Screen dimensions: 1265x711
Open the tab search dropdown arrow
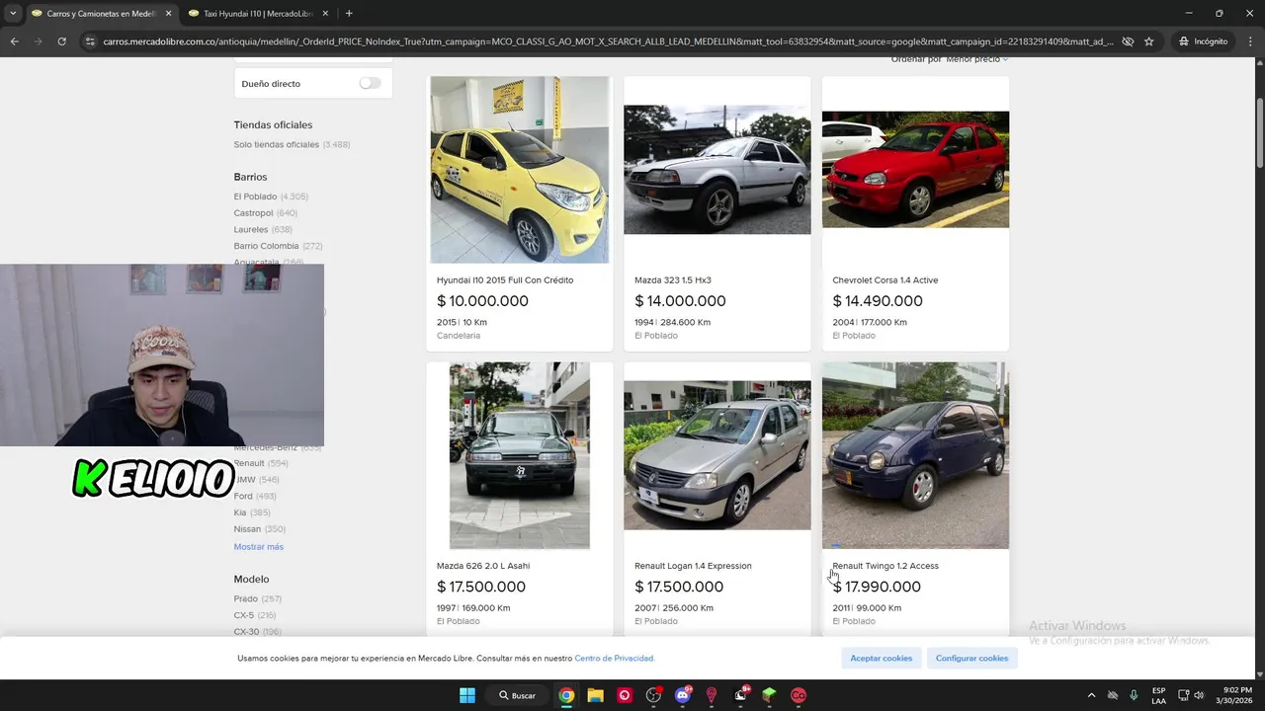[12, 14]
